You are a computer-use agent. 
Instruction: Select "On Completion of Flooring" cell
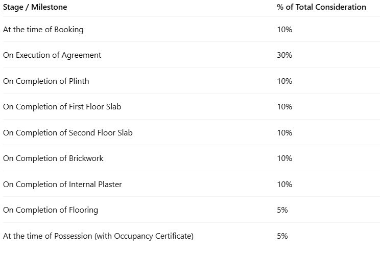click(x=51, y=210)
